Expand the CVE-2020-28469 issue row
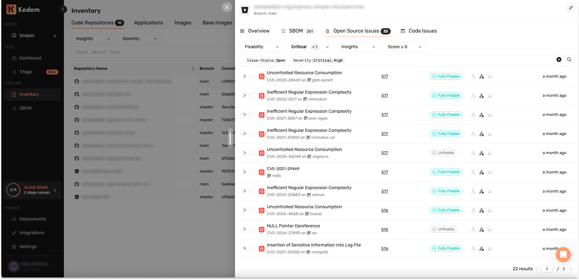The image size is (579, 280). pyautogui.click(x=244, y=76)
